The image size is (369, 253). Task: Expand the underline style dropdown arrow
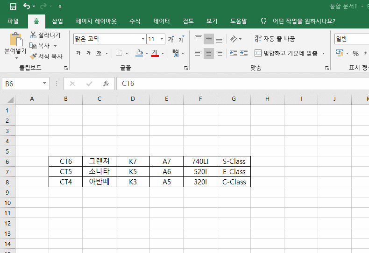point(106,53)
